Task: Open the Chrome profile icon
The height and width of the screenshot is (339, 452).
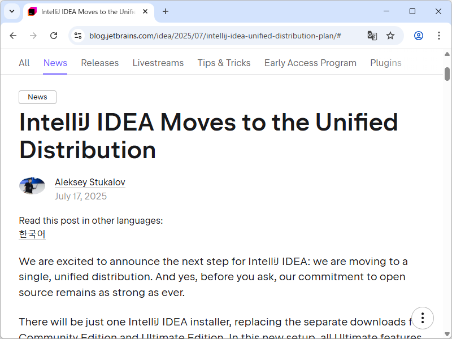Action: [419, 36]
